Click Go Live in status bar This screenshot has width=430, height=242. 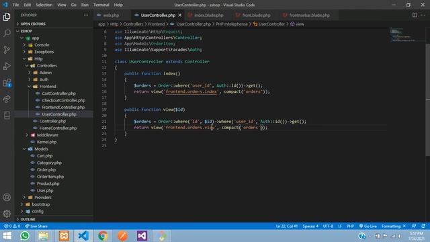click(368, 226)
